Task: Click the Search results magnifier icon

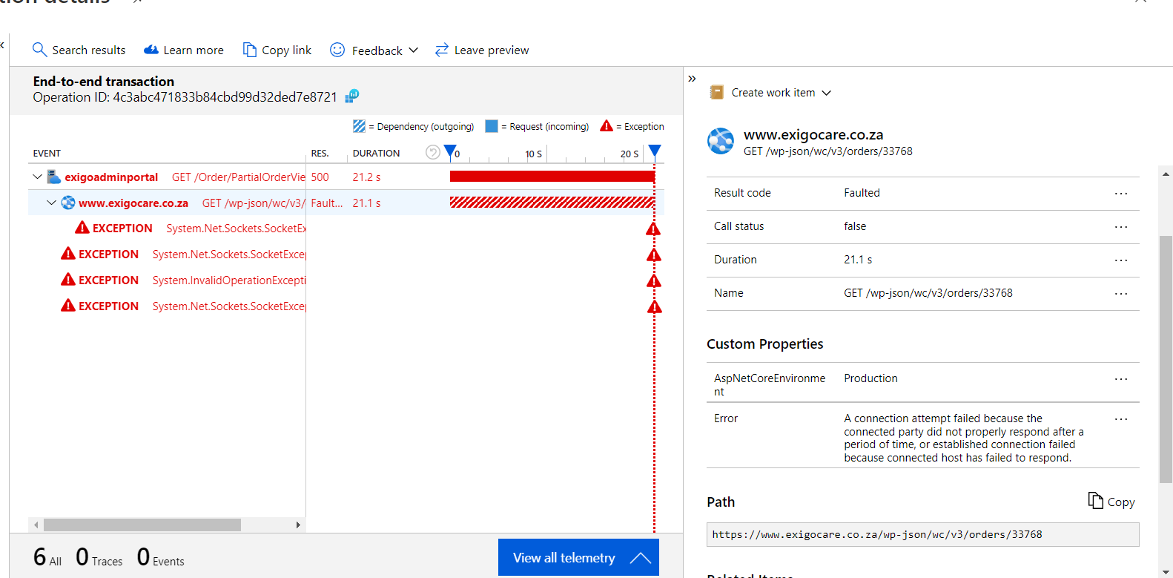Action: pos(39,50)
